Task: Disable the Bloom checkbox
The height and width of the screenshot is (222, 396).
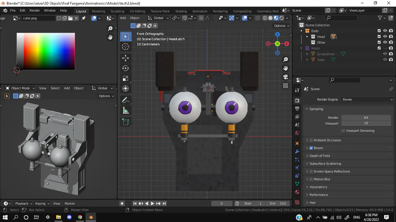Action: 311,148
